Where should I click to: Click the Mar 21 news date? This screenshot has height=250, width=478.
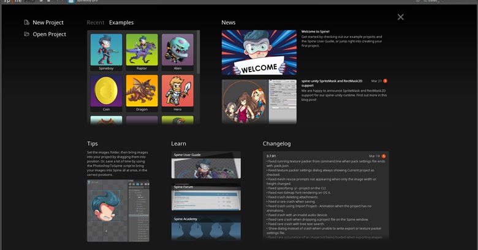pyautogui.click(x=376, y=81)
